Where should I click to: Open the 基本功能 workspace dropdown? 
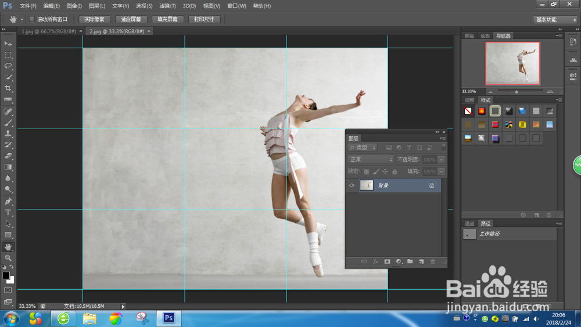click(555, 19)
